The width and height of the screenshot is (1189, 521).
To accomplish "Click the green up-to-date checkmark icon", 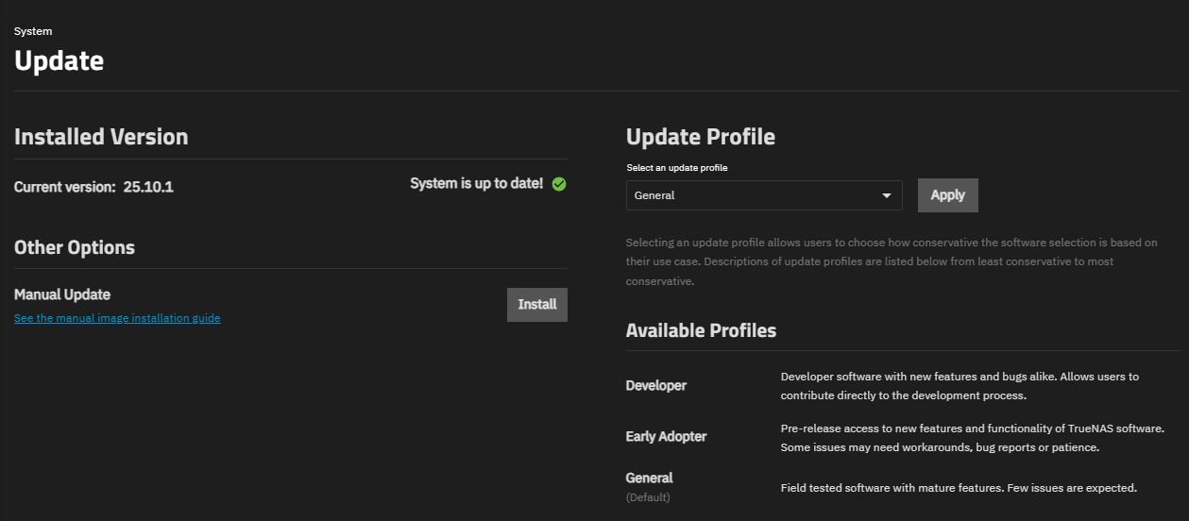I will pyautogui.click(x=559, y=184).
